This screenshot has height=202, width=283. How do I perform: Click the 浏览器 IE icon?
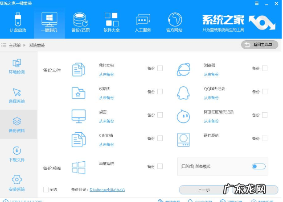coord(183,70)
